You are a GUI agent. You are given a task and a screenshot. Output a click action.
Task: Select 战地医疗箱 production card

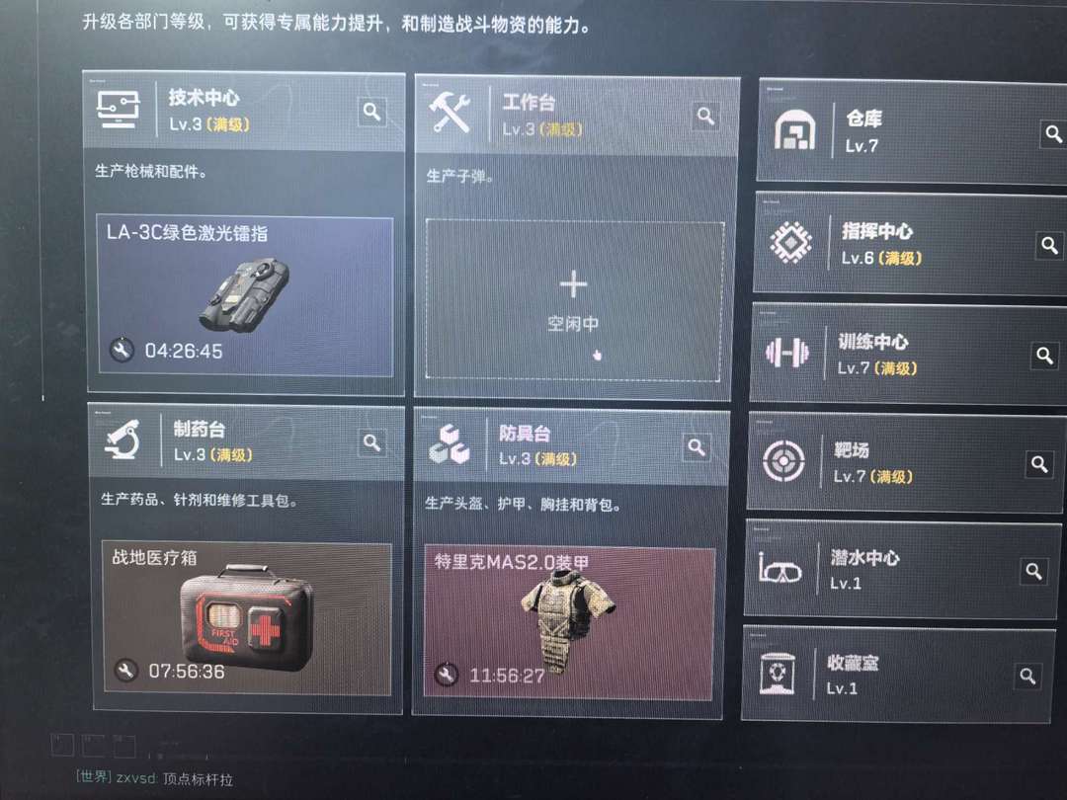246,617
